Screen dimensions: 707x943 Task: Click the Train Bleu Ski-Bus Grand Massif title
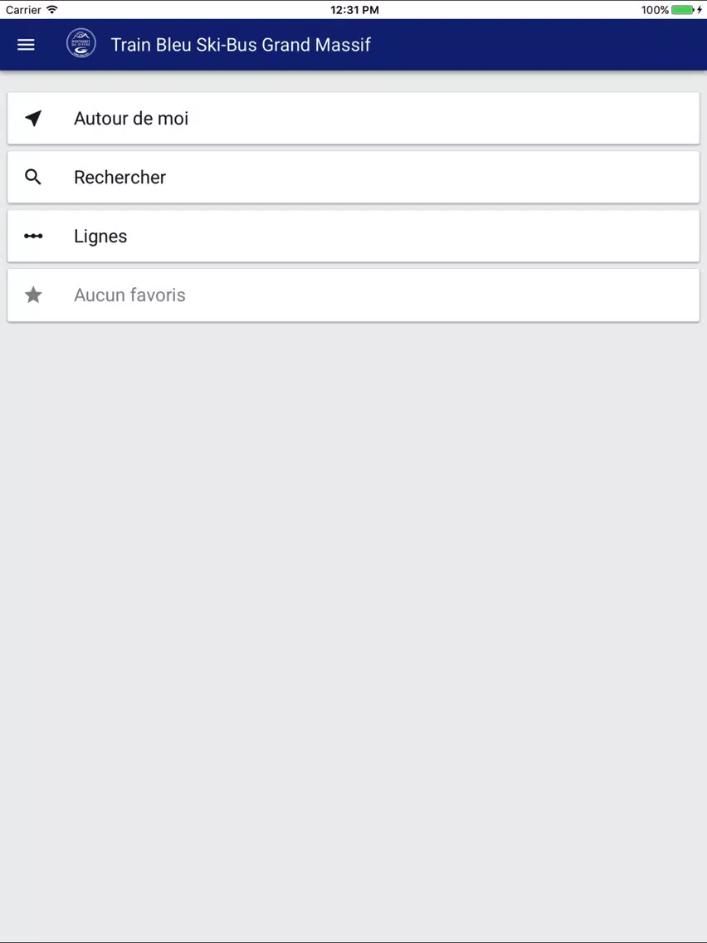coord(241,45)
